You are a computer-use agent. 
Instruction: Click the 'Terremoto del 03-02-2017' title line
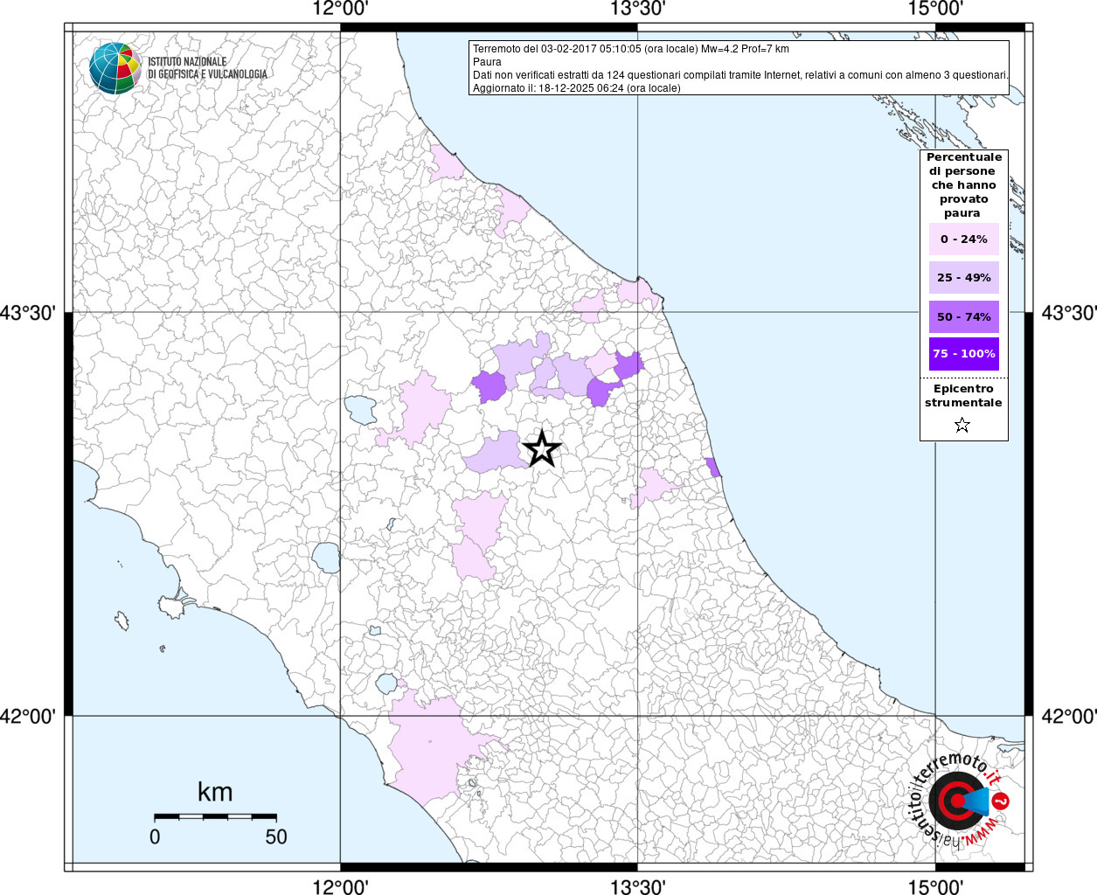click(x=631, y=49)
